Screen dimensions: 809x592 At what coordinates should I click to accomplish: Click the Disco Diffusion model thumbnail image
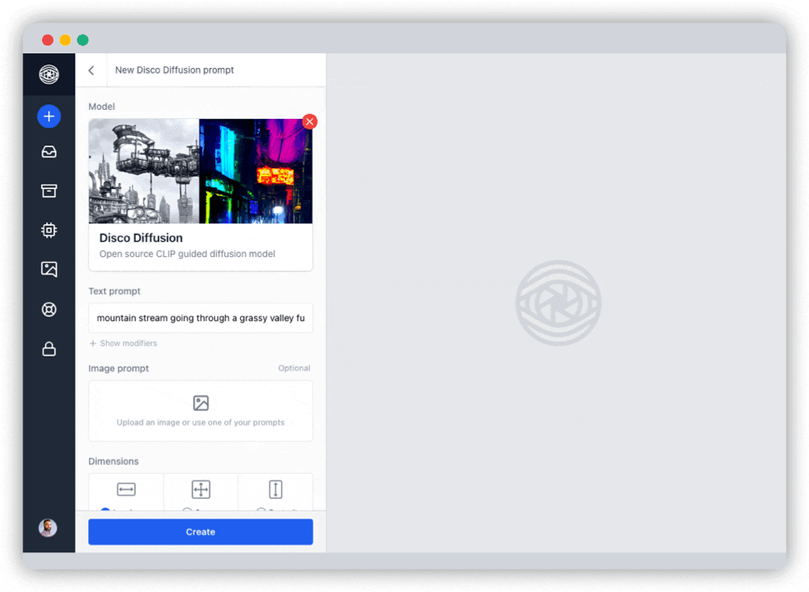201,171
